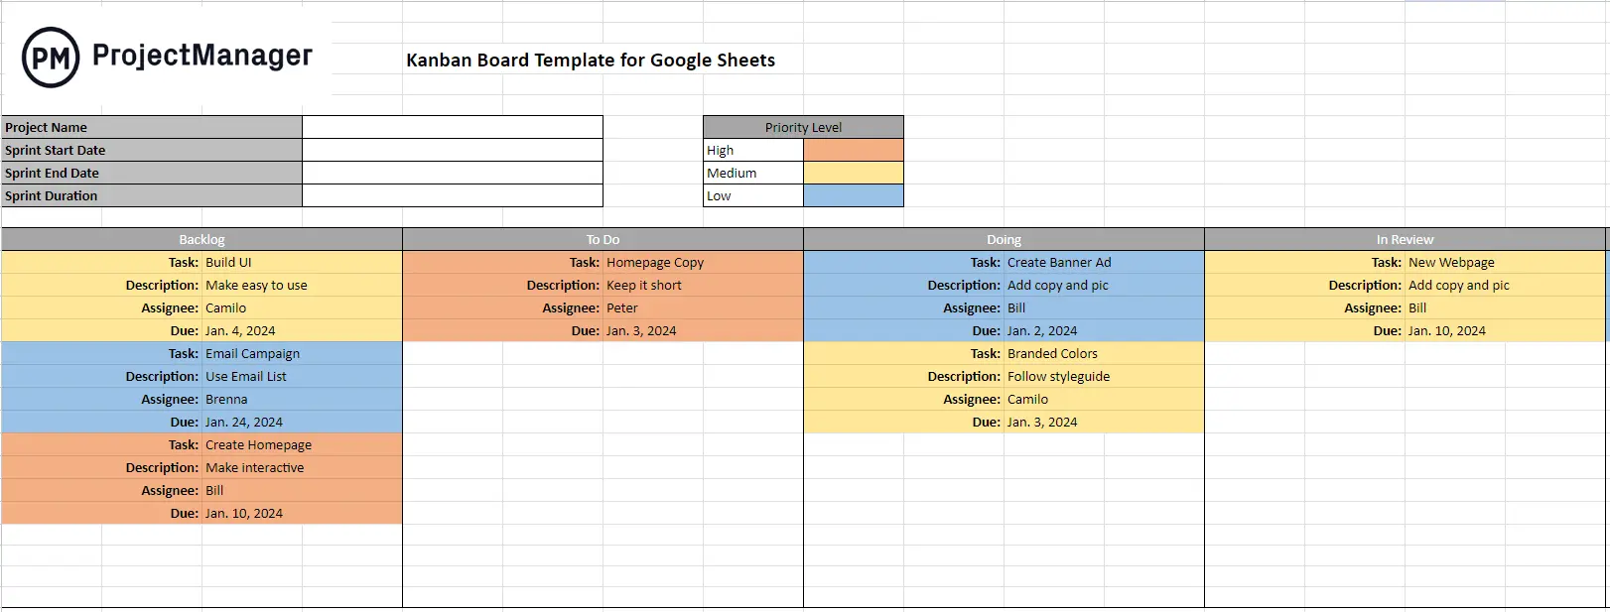Image resolution: width=1610 pixels, height=612 pixels.
Task: Select the Email Campaign task cell
Action: [x=302, y=353]
